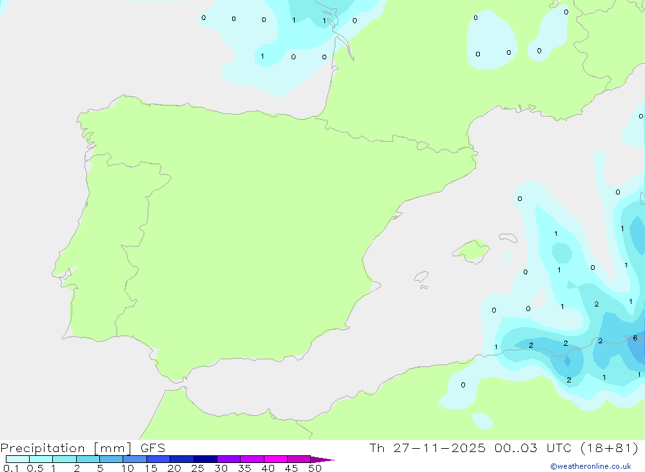Click the "50" legend scale label
Image resolution: width=645 pixels, height=472 pixels.
tap(315, 468)
